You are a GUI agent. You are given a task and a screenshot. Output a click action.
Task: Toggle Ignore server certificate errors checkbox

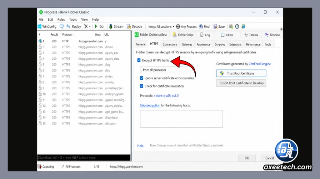(x=142, y=78)
